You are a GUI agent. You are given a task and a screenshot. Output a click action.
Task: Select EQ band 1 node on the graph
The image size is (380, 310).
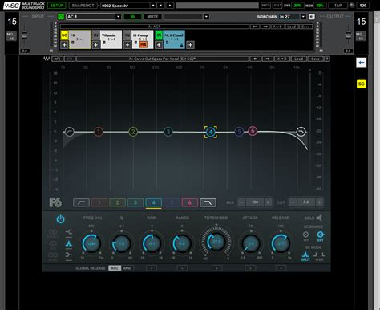click(99, 132)
